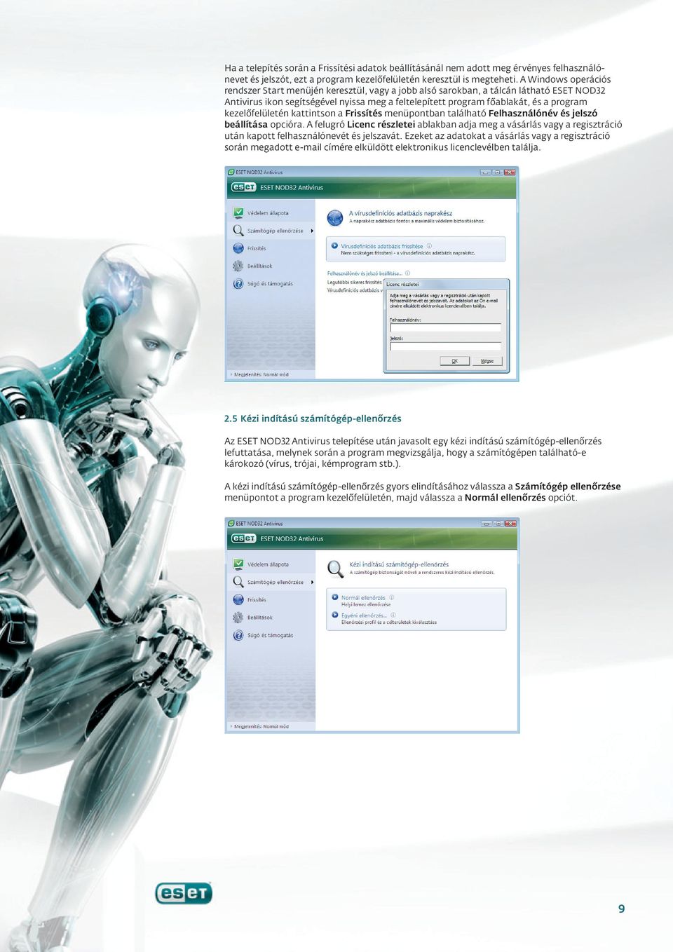Click large magnifier beside Kézi indítású heading
Viewport: 673px width, 952px height.
pos(336,569)
